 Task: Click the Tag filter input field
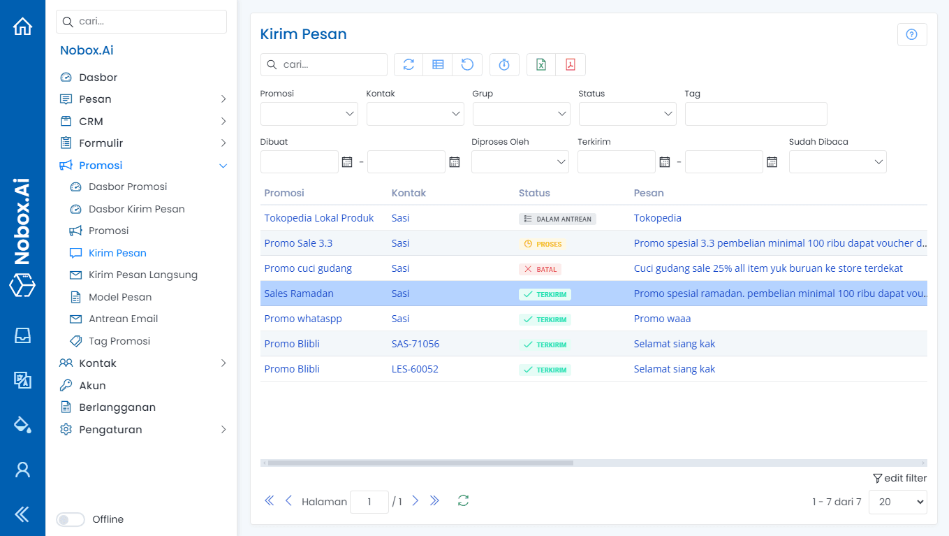coord(756,114)
